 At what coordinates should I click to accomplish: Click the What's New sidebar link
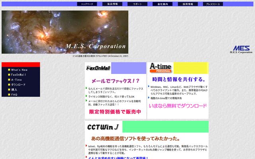click(x=20, y=70)
